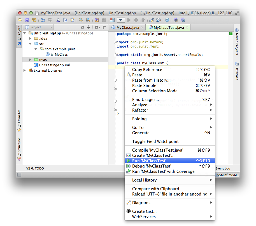The width and height of the screenshot is (256, 226).
Task: Choose Paste from History... menu item
Action: coord(170,80)
